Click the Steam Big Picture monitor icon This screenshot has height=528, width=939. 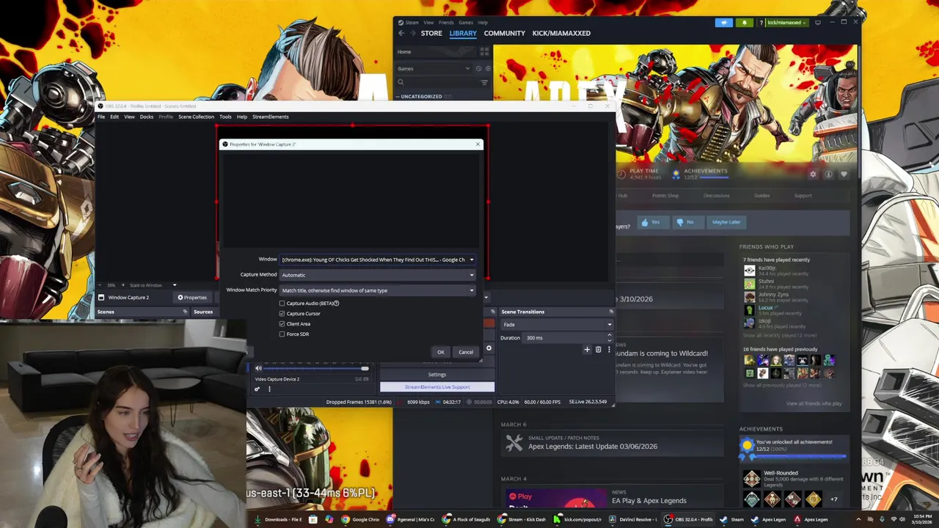click(818, 22)
